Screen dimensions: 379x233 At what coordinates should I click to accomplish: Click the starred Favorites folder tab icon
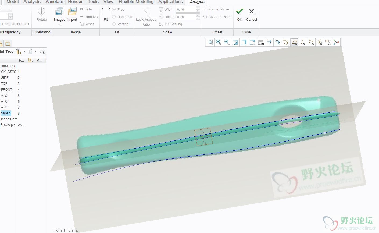(x=8, y=44)
